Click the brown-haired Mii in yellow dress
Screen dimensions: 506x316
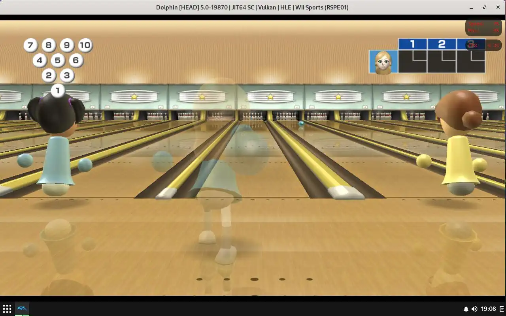[x=459, y=142]
